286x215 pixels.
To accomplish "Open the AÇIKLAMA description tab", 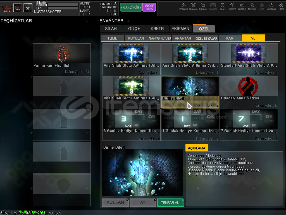I will [x=197, y=148].
